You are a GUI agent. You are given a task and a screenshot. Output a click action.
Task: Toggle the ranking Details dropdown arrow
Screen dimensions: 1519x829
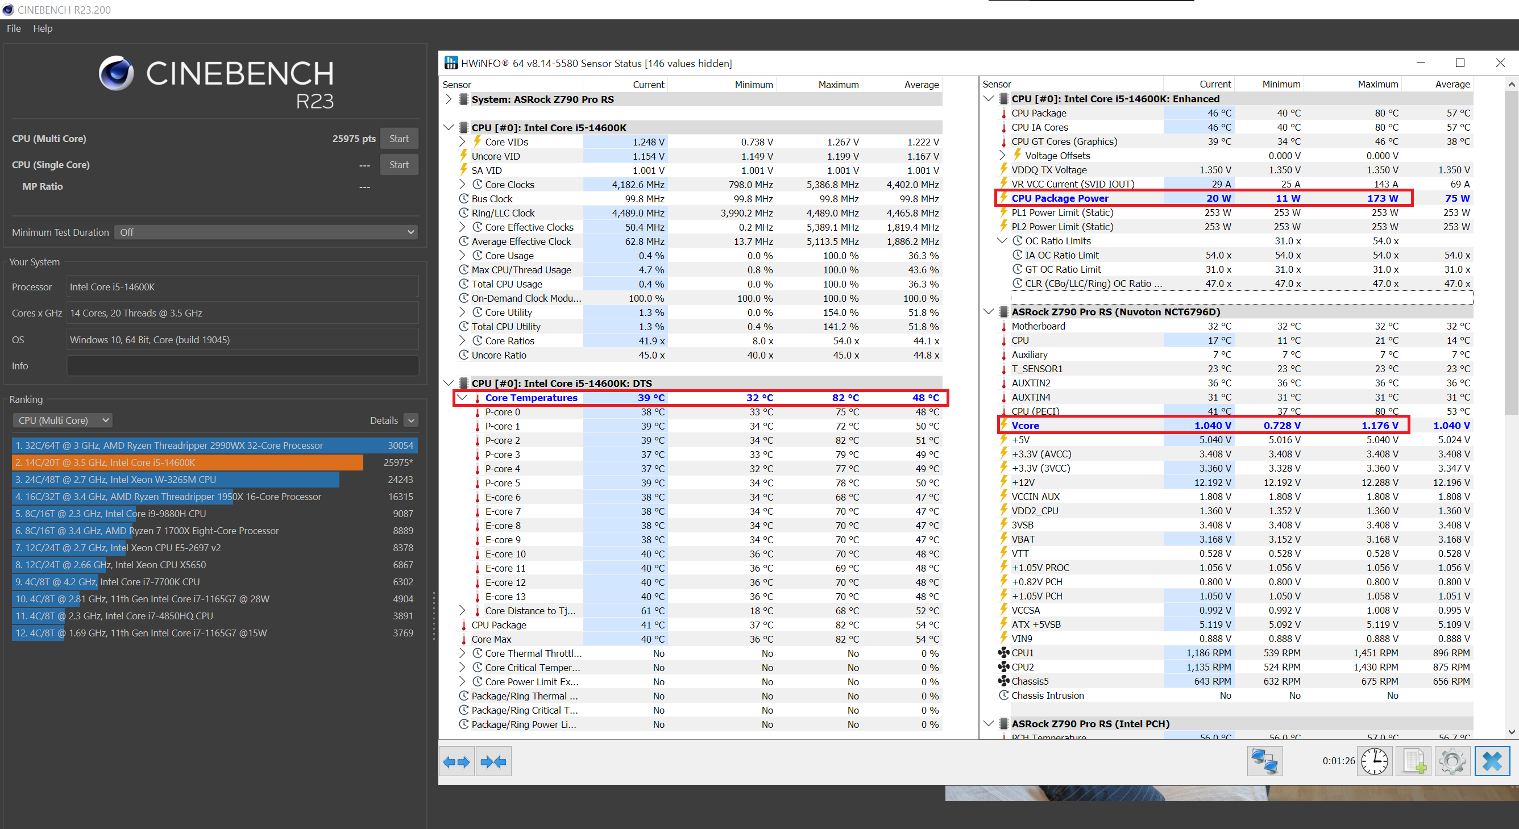pyautogui.click(x=412, y=420)
